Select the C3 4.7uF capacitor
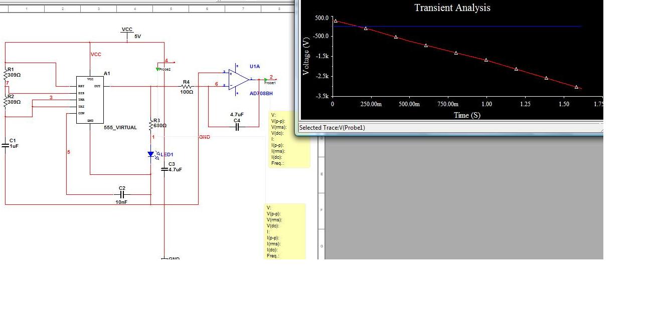Viewport: 654px width, 321px height. click(x=164, y=169)
